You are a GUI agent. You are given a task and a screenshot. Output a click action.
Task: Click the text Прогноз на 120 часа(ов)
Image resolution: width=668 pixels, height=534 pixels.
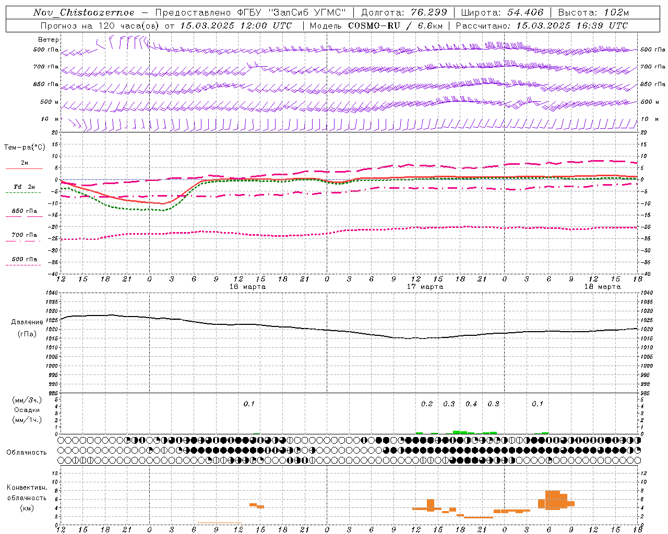pyautogui.click(x=100, y=26)
